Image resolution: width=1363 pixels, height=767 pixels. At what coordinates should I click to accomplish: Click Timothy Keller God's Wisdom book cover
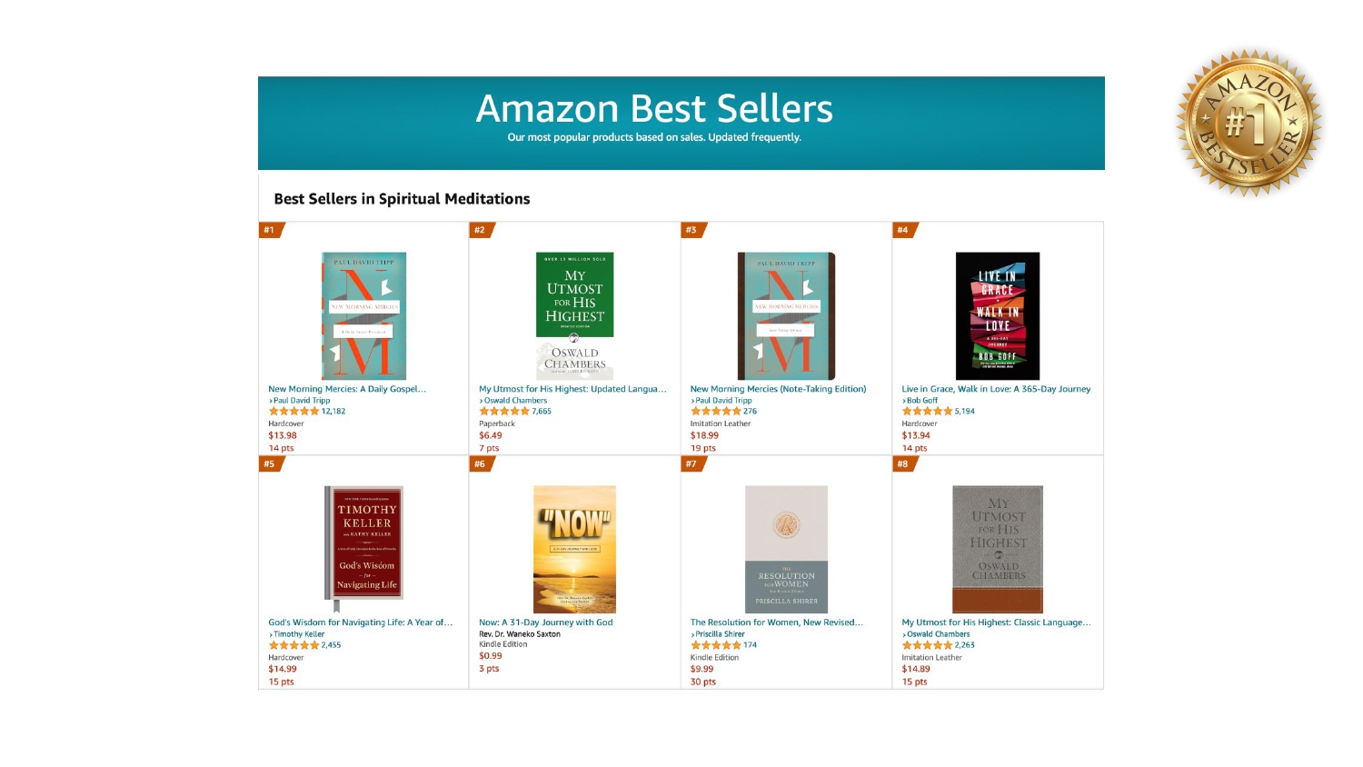click(x=364, y=543)
